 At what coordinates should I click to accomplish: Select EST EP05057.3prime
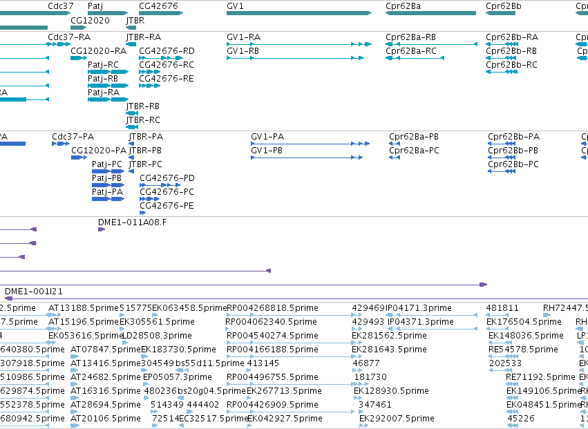click(178, 377)
